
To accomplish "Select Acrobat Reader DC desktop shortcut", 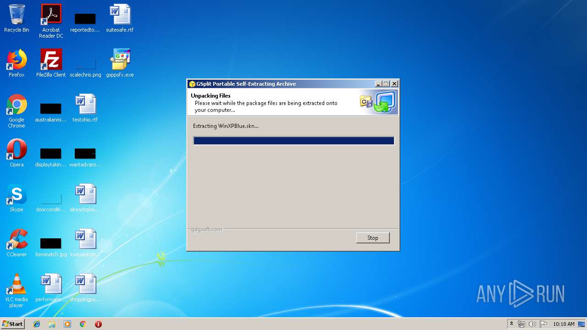I will coord(51,21).
